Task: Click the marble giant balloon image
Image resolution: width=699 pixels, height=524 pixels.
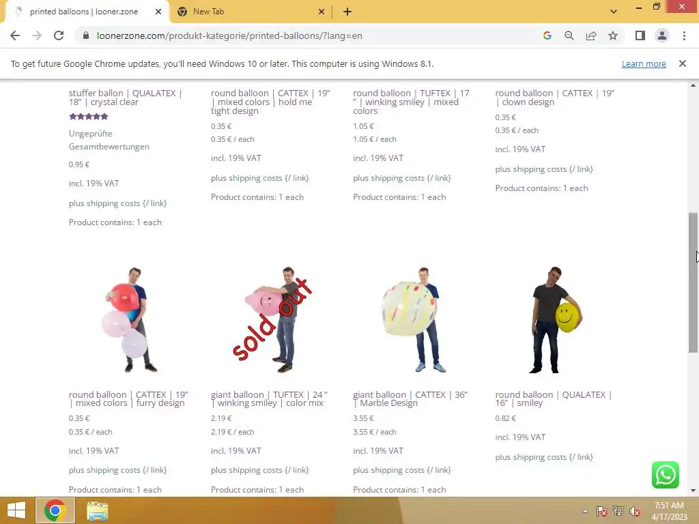Action: 413,319
